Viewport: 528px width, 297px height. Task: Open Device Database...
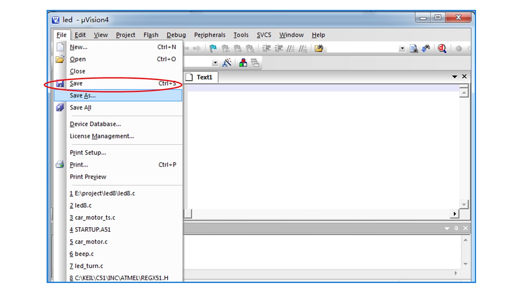118,124
